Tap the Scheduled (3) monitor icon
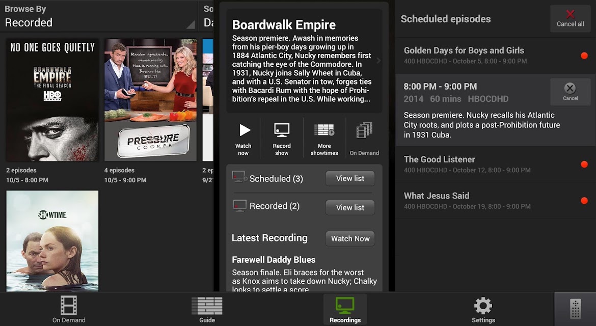This screenshot has width=596, height=326. tap(239, 177)
